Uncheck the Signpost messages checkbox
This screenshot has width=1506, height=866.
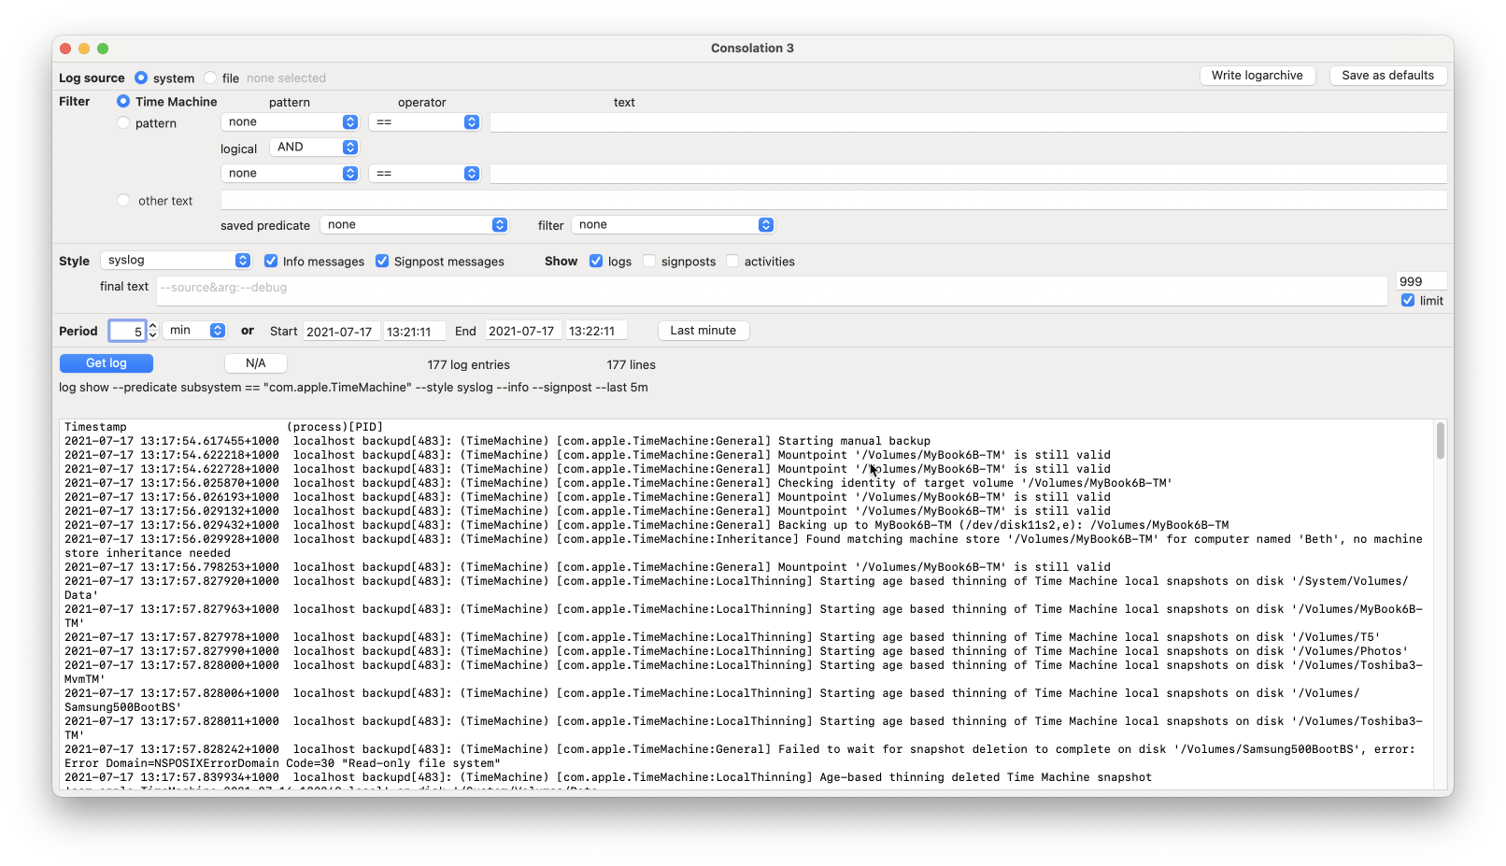coord(382,261)
